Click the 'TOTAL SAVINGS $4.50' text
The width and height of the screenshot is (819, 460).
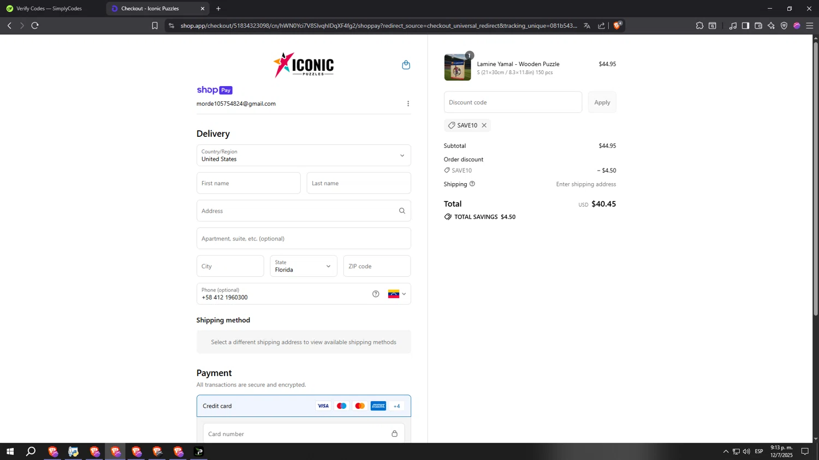[x=485, y=217]
